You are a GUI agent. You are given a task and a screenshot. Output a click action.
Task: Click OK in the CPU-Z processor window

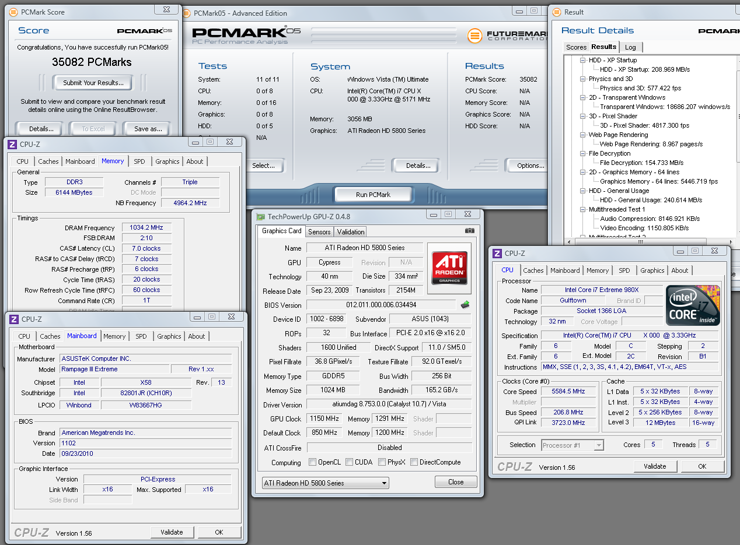click(702, 466)
